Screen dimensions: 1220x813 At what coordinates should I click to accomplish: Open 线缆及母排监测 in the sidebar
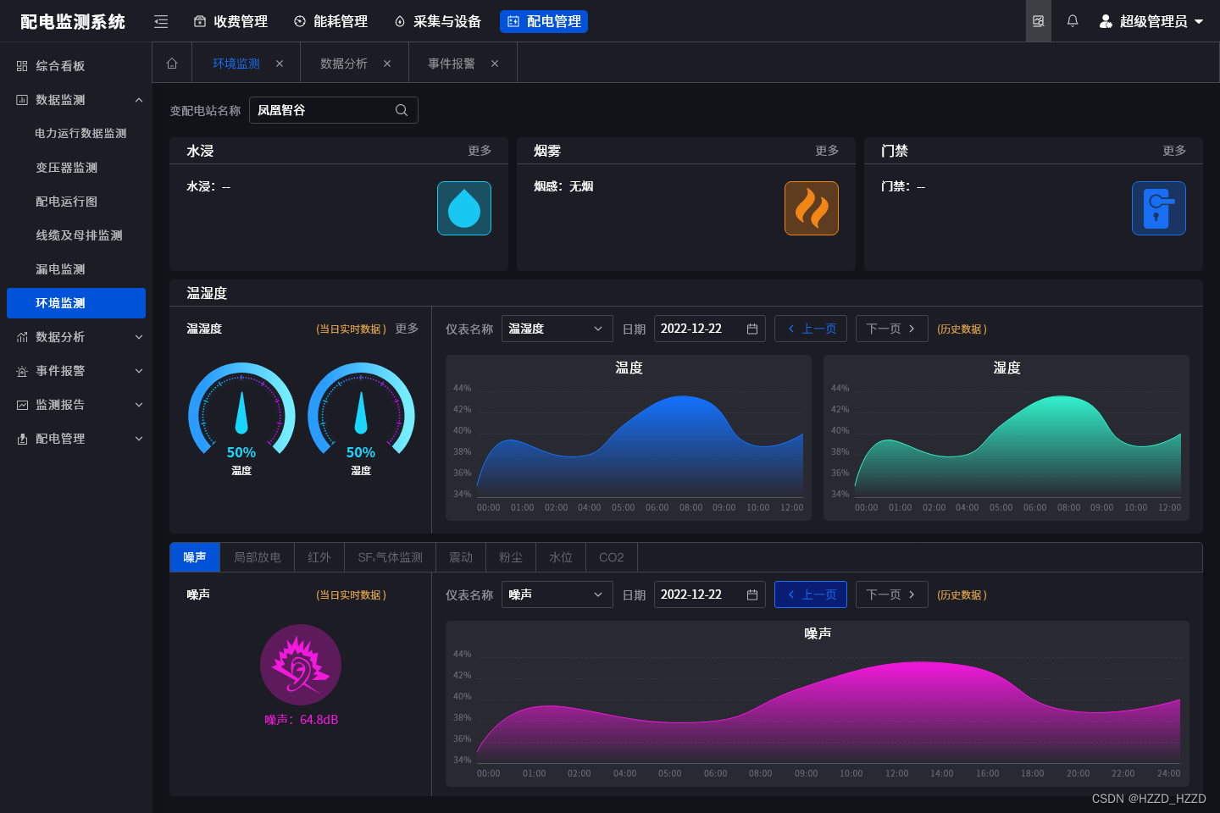79,235
